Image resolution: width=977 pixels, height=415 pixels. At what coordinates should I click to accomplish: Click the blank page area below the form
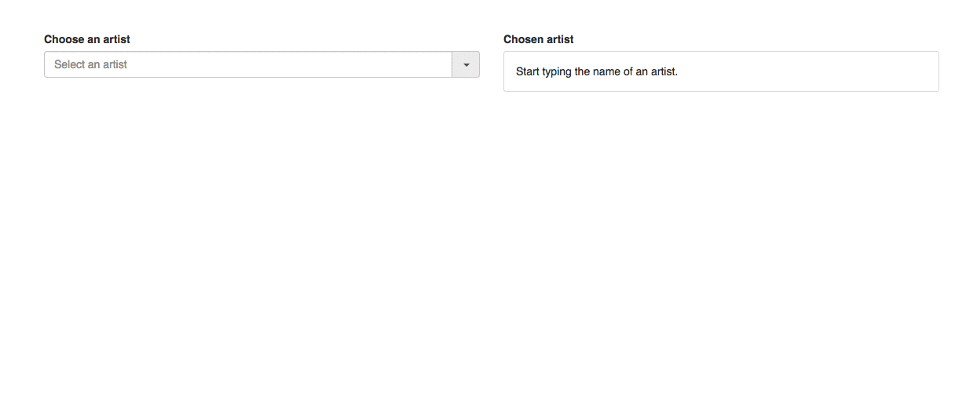[488, 251]
